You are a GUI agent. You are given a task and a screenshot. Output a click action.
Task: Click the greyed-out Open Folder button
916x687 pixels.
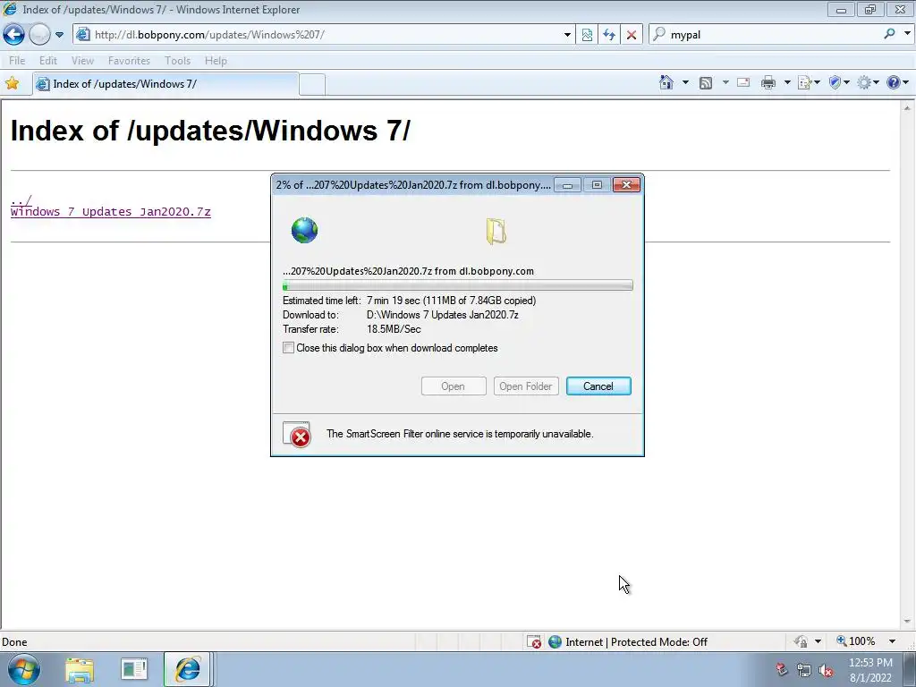[x=526, y=386]
